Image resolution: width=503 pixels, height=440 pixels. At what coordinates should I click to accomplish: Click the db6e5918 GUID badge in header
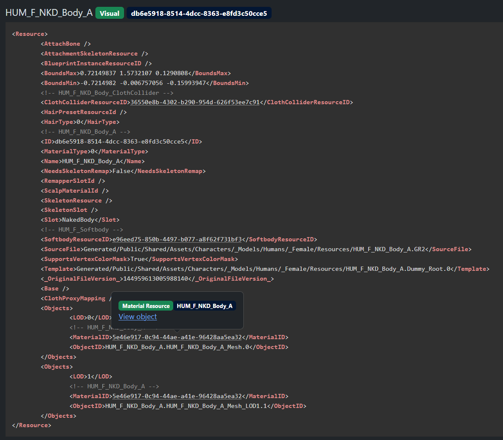[199, 13]
